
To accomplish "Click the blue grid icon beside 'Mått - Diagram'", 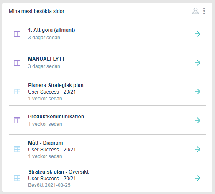I will tap(17, 149).
